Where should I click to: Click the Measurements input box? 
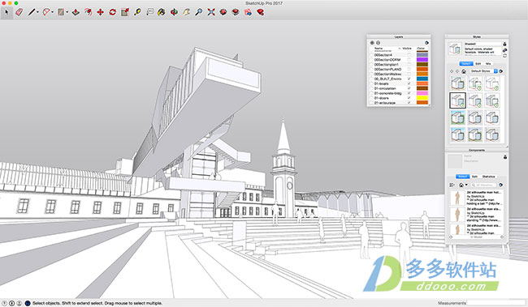(496, 303)
